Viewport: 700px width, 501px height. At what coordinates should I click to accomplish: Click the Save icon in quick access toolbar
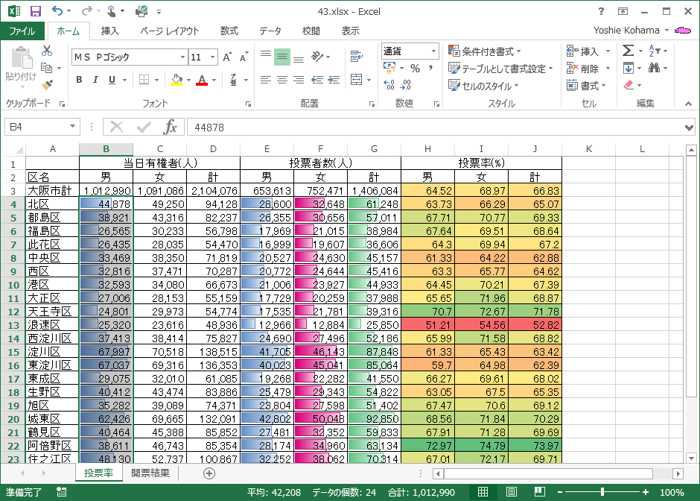coord(35,11)
